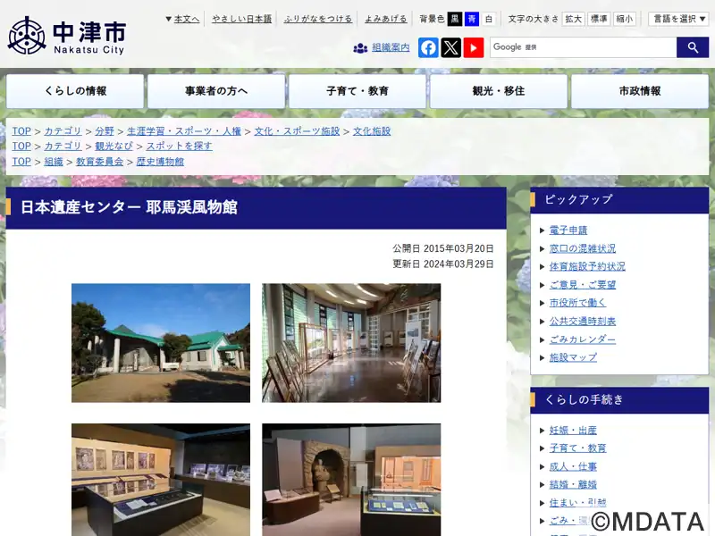Open the 事業者の方へ menu
Screen dimensions: 715x536
coord(216,91)
